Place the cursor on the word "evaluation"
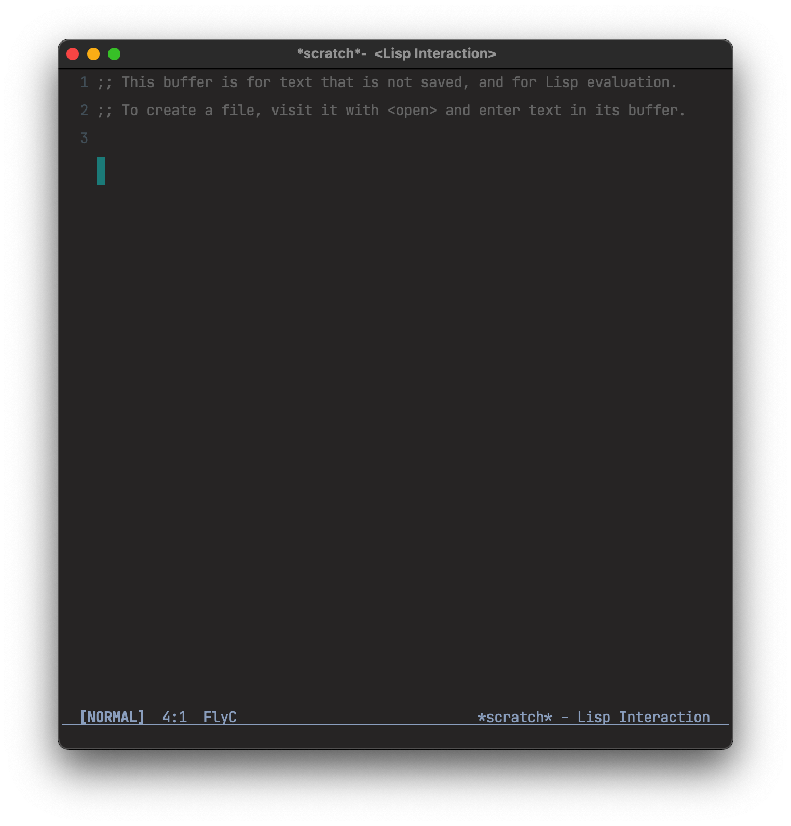This screenshot has width=791, height=826. pyautogui.click(x=628, y=82)
